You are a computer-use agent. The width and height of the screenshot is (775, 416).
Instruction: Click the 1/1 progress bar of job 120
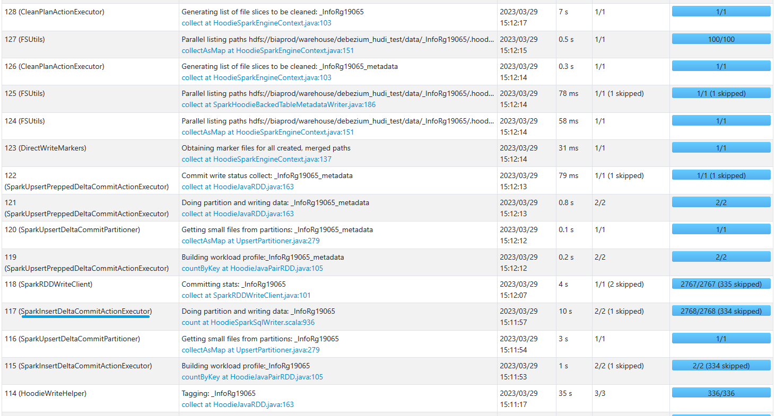coord(721,229)
